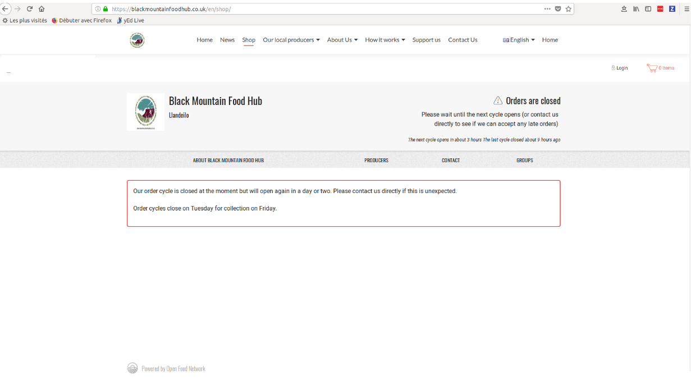
Task: Reload the page
Action: coord(30,9)
